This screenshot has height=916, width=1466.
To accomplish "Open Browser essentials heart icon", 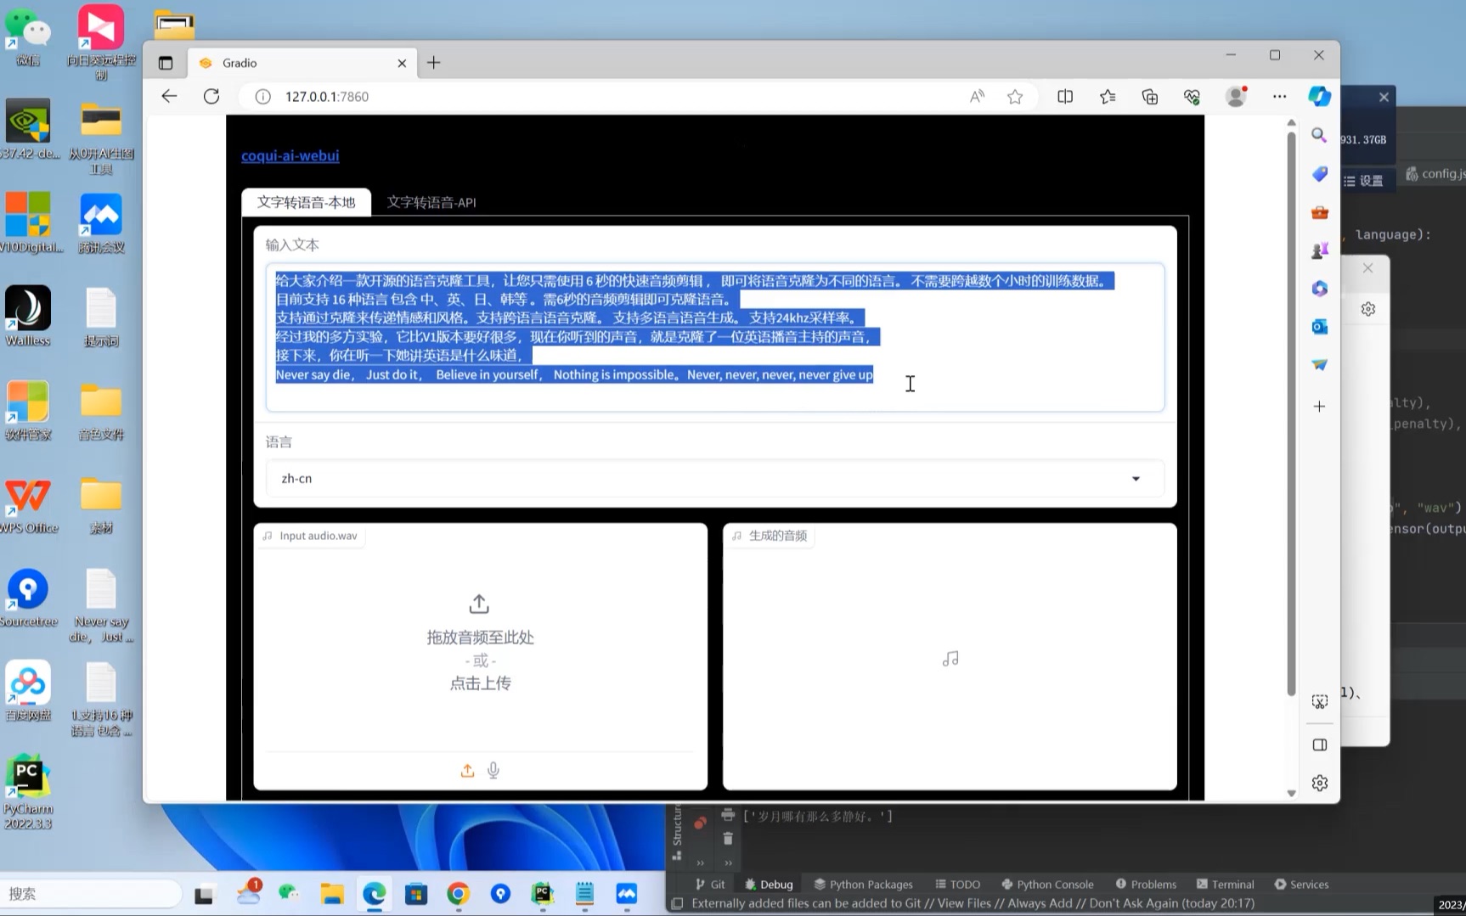I will click(x=1192, y=97).
